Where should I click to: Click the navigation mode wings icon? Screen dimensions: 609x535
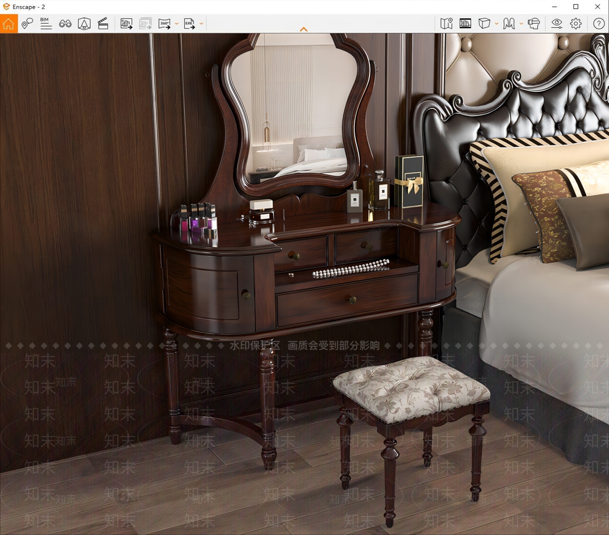coord(509,24)
